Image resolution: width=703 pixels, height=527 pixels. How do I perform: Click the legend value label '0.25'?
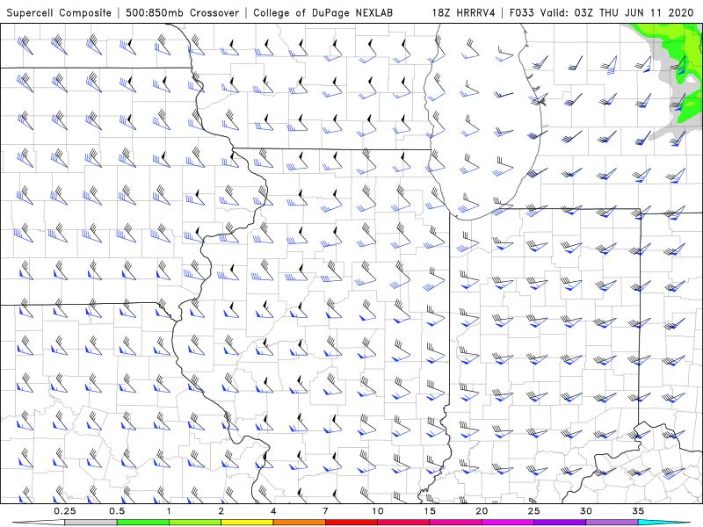[x=65, y=511]
